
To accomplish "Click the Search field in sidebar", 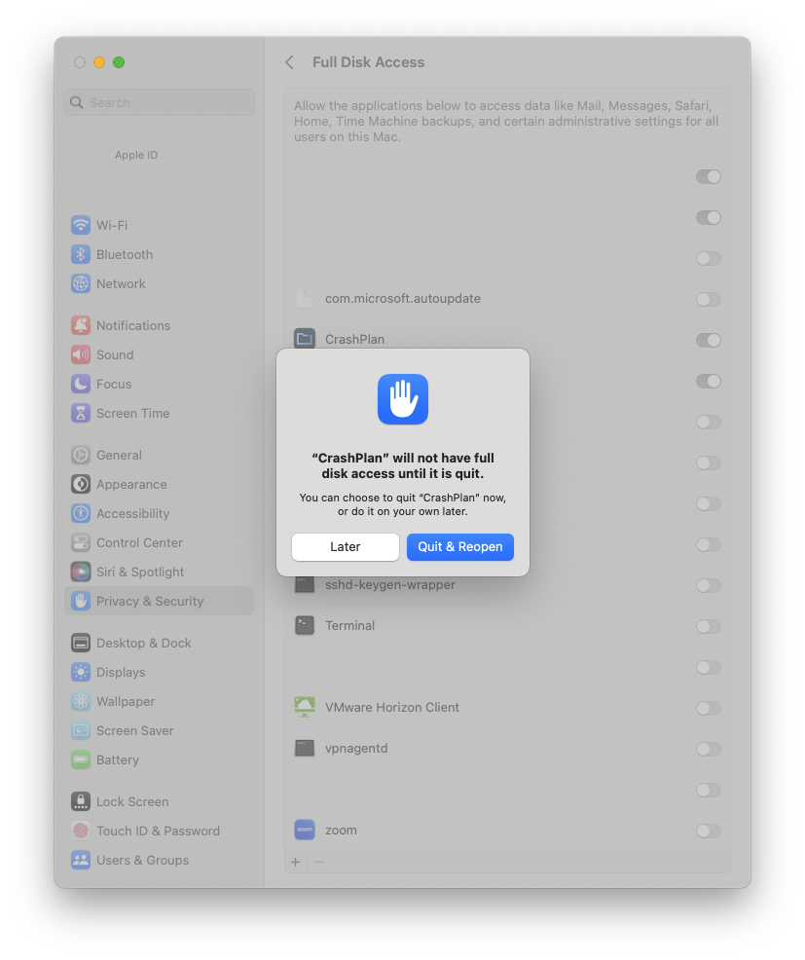I will [x=160, y=102].
